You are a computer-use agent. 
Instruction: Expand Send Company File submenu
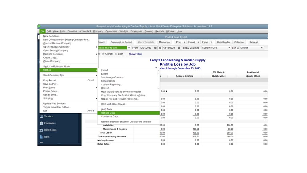tap(69, 75)
